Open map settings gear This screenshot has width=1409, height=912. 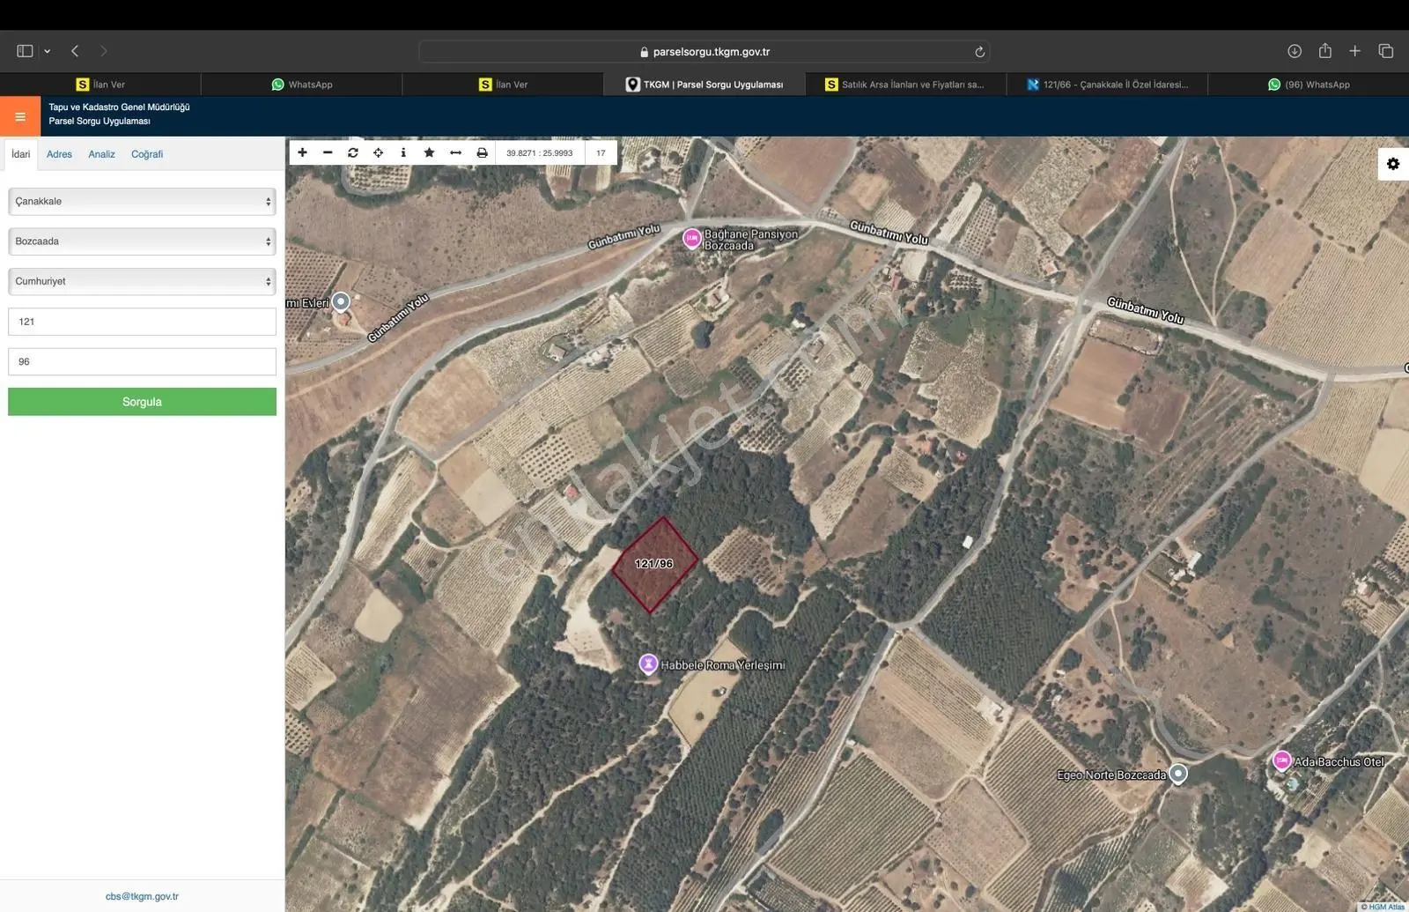click(x=1393, y=164)
